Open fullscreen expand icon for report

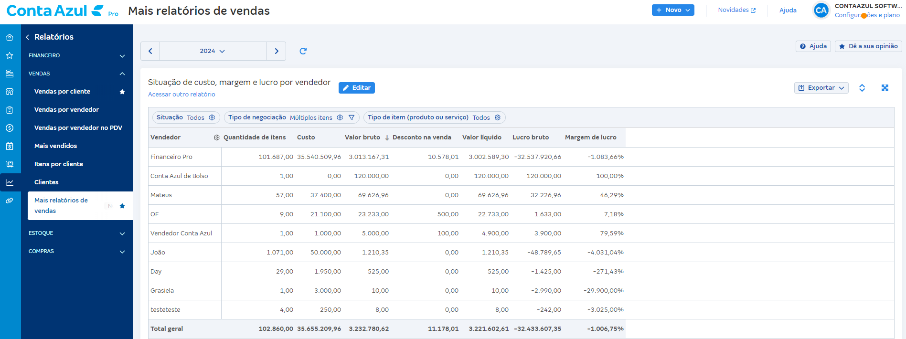tap(885, 88)
